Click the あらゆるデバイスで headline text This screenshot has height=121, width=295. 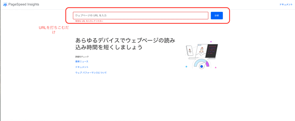click(126, 44)
